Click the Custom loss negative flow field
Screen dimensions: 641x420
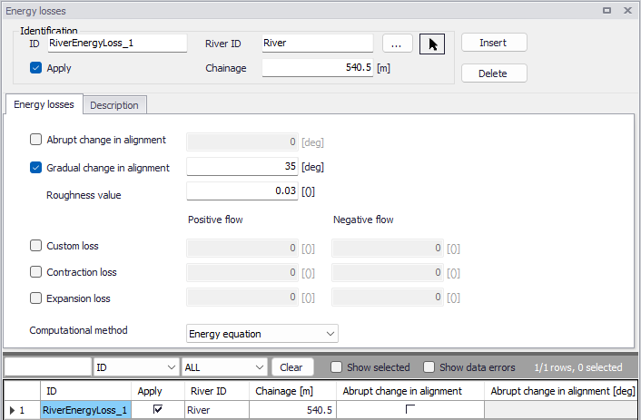coord(388,249)
